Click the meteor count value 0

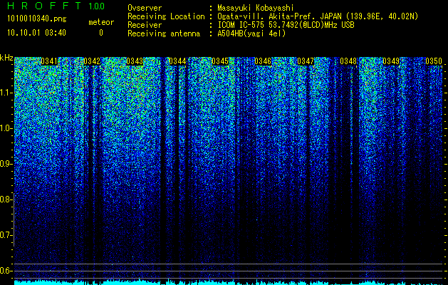point(101,33)
